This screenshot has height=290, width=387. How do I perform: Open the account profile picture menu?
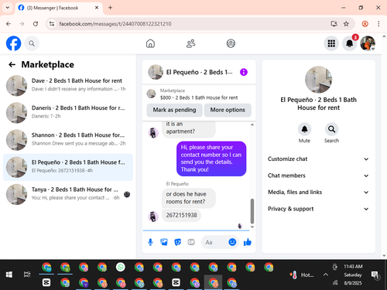(x=368, y=43)
